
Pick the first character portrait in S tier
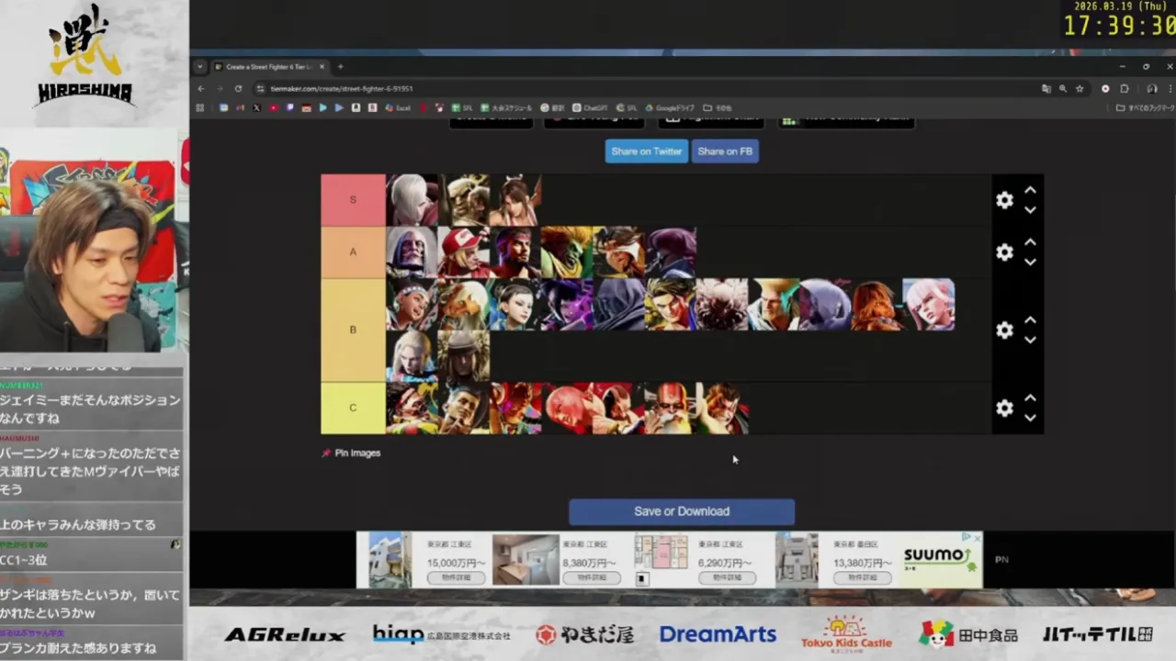[412, 200]
